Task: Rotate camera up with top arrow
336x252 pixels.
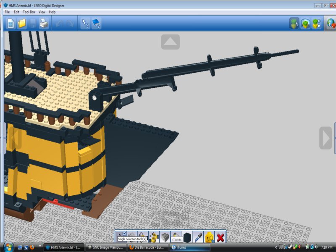Action: click(x=171, y=42)
